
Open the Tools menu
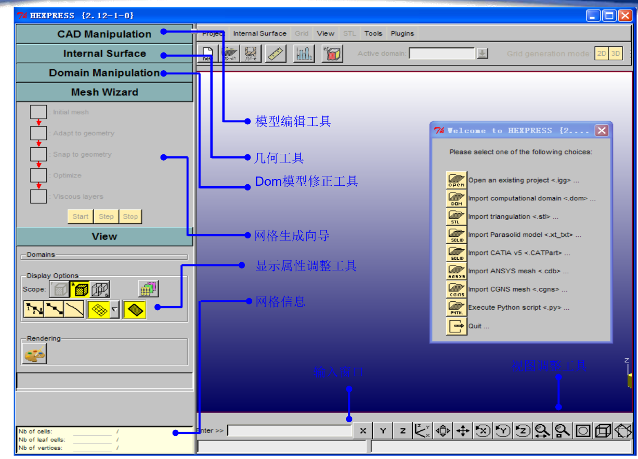[x=373, y=33]
